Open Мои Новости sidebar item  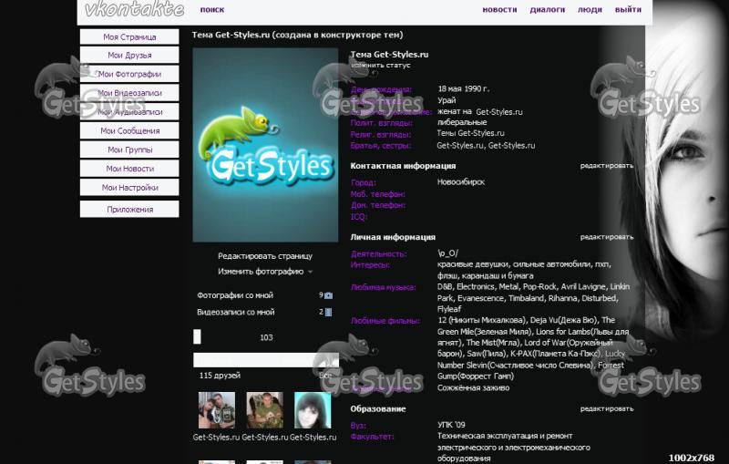[129, 169]
